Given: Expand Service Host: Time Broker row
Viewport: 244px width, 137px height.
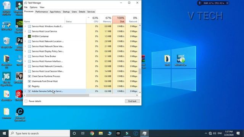Looking at the screenshot, I should point(25,56).
